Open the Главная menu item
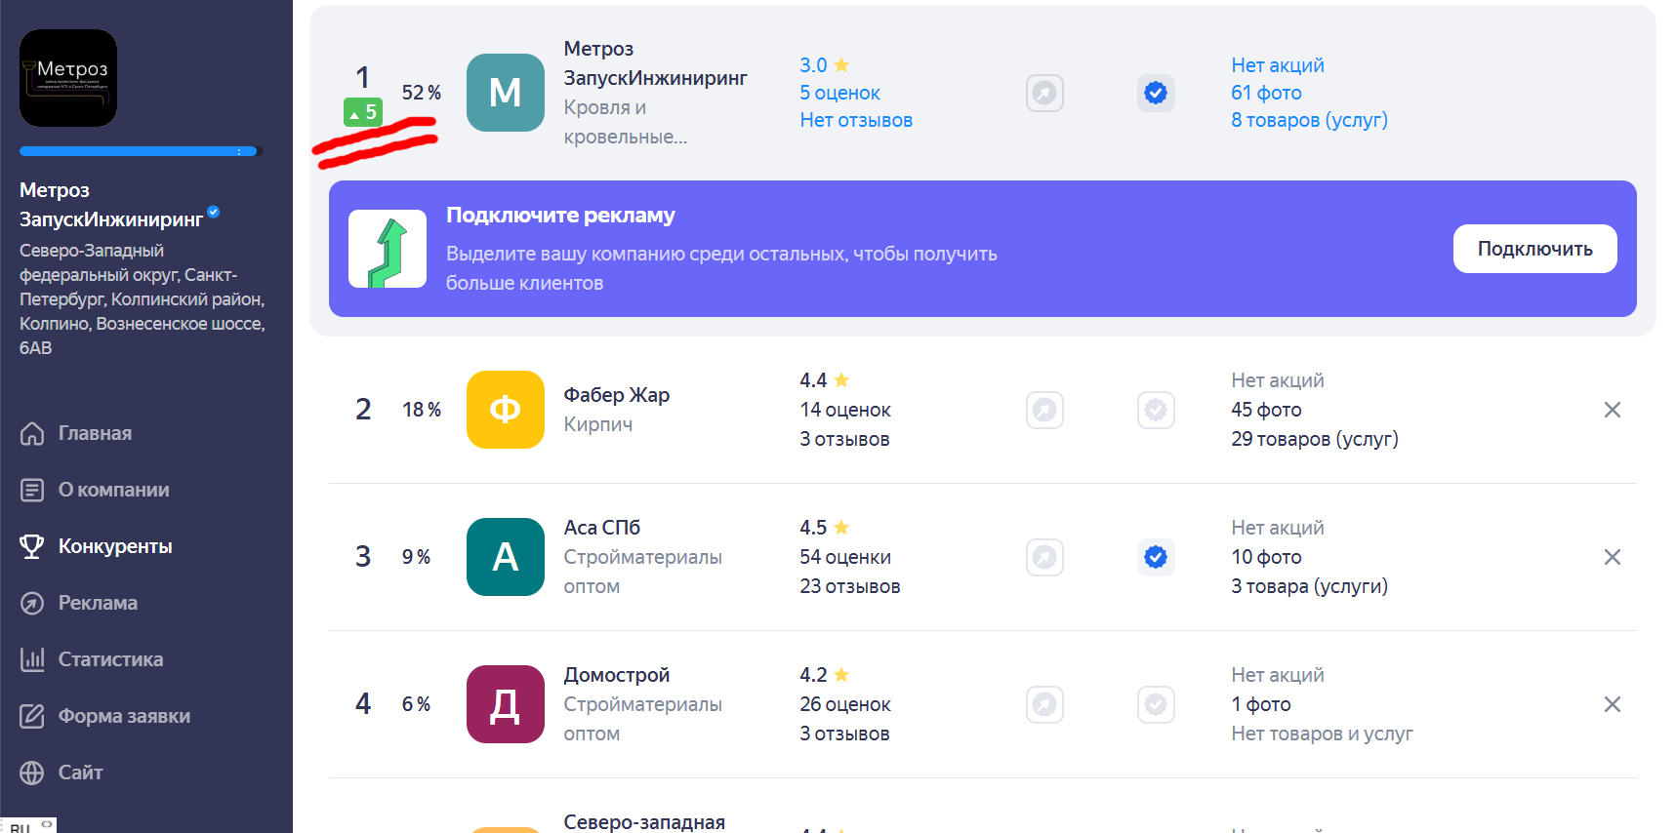The image size is (1676, 833). pos(95,433)
